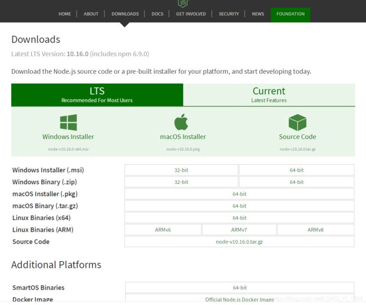
Task: Click the Additional Platforms heading
Action: (56, 264)
